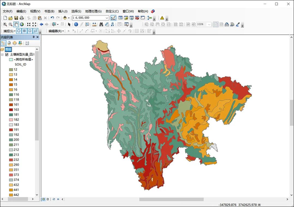Switch to Layout View at bottom
Image resolution: width=294 pixels, height=207 pixels.
tap(48, 199)
